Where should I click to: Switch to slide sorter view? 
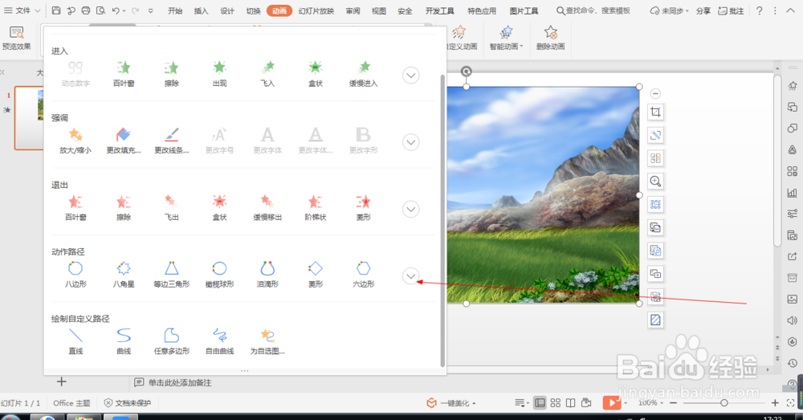[555, 403]
